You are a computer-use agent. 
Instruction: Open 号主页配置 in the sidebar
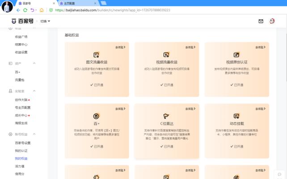point(23,107)
